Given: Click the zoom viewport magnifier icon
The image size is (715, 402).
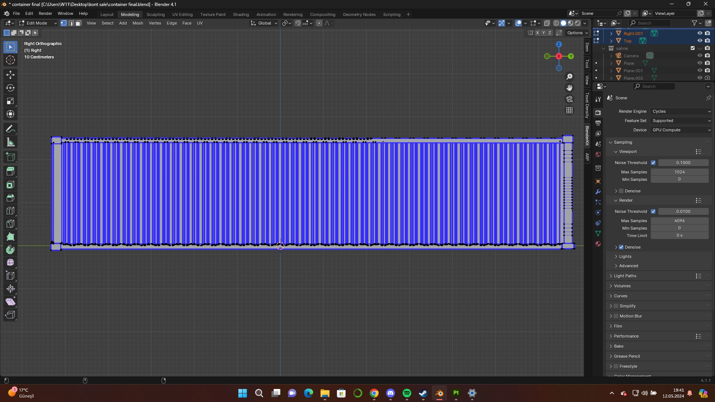Looking at the screenshot, I should click(x=569, y=77).
